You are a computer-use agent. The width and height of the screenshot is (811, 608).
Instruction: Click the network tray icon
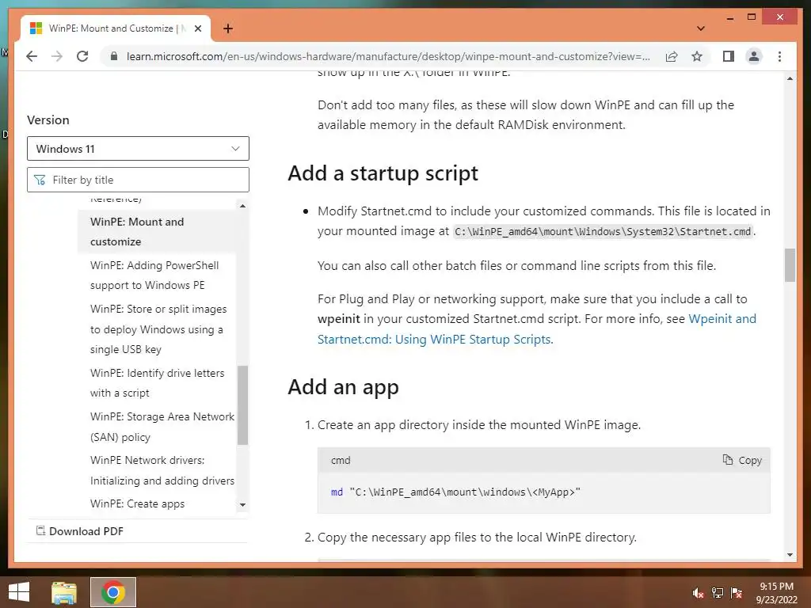tap(718, 593)
